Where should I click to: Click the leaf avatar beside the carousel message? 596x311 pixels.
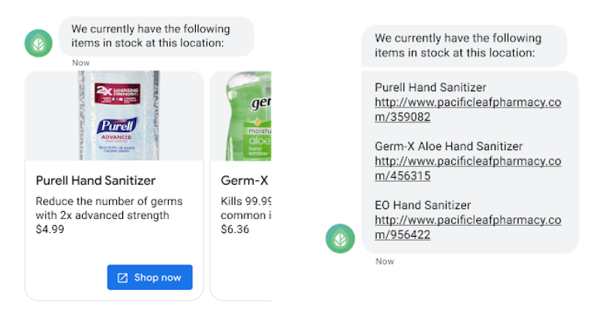tap(38, 43)
